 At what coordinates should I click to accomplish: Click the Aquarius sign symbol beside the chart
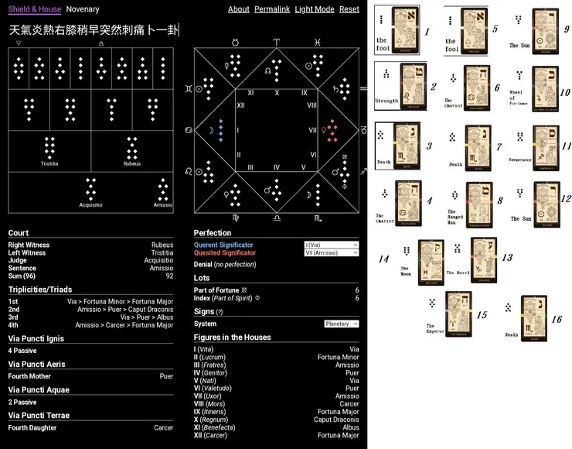[364, 89]
